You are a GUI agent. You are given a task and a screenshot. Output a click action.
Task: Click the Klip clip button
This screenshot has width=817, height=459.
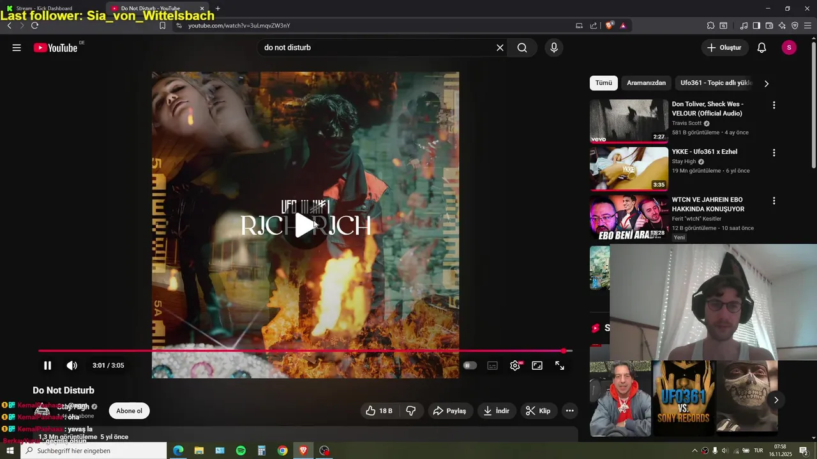tap(538, 411)
